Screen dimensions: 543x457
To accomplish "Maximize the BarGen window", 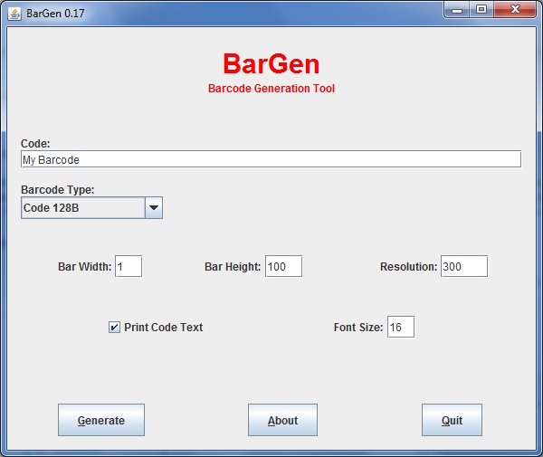I will [481, 10].
